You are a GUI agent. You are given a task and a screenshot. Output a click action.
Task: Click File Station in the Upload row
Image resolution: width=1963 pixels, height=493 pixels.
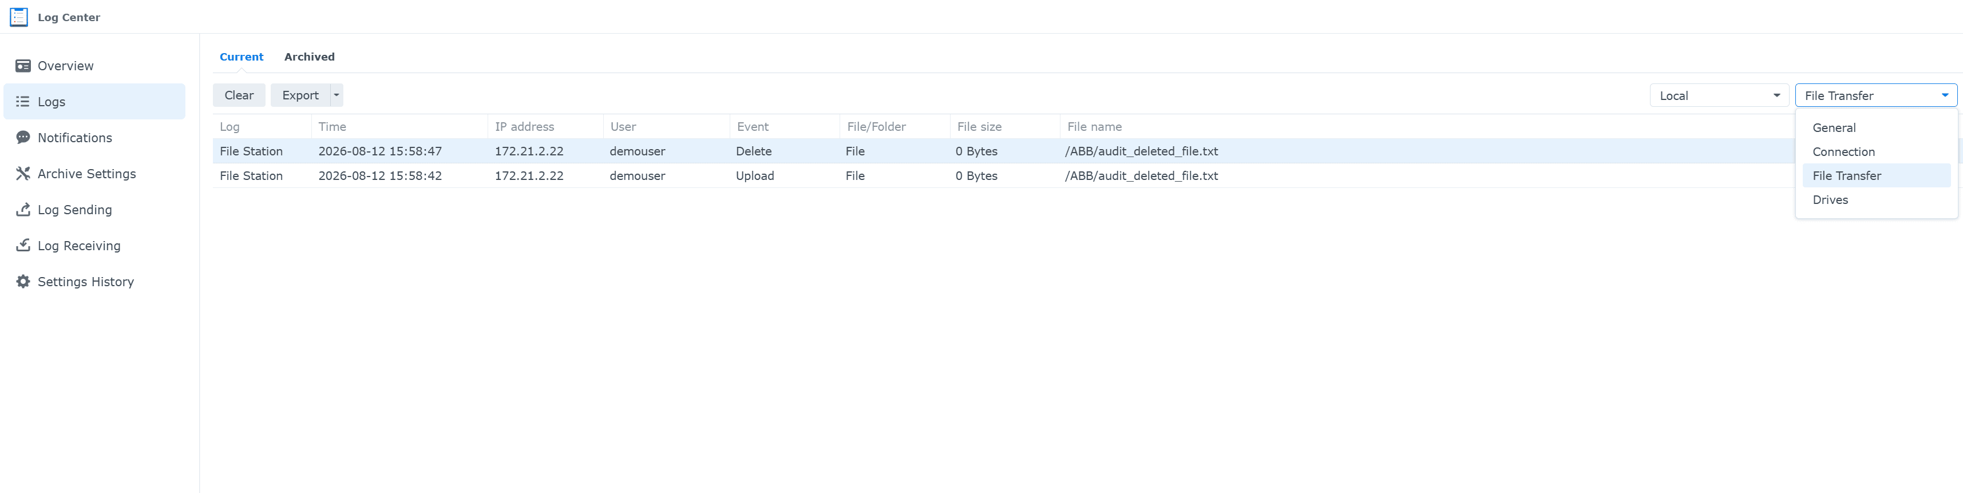[x=251, y=176]
